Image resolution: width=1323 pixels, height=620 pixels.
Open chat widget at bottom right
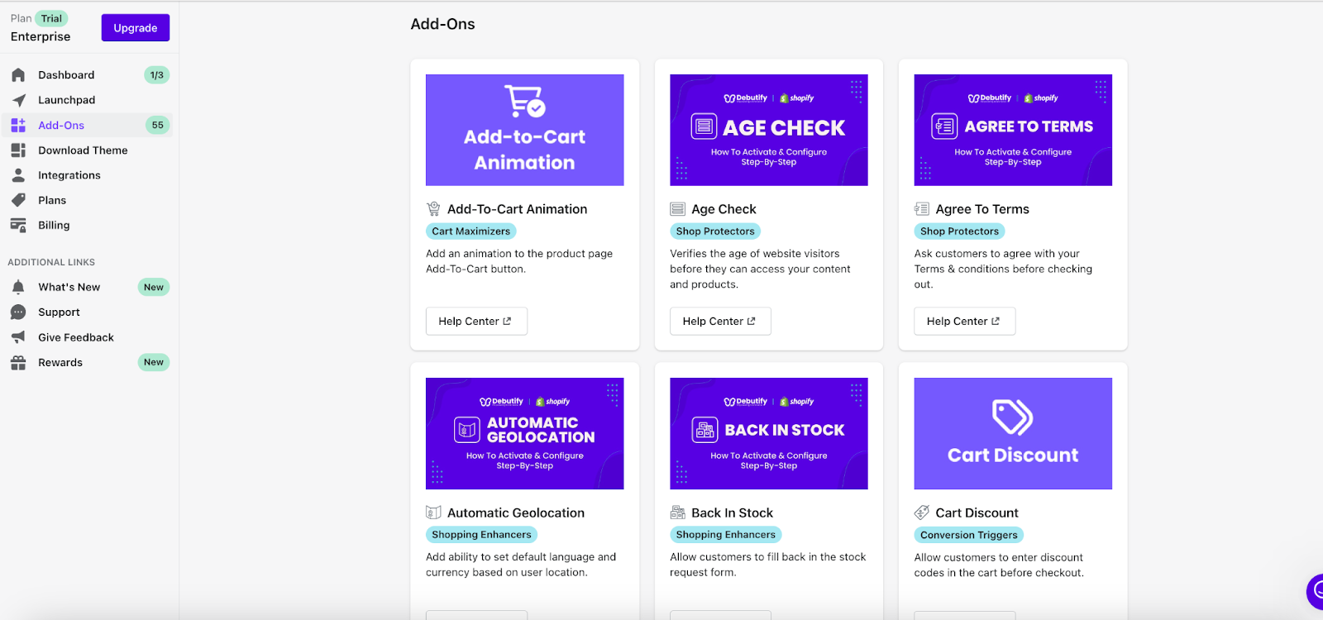[x=1316, y=591]
